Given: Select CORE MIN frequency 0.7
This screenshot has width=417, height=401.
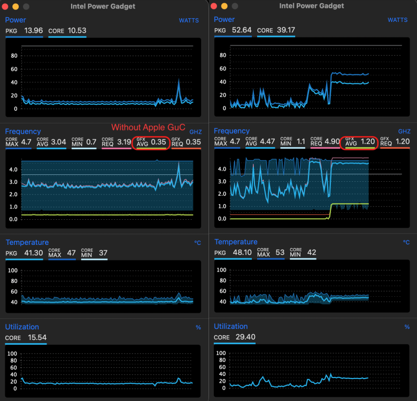Looking at the screenshot, I should [91, 142].
